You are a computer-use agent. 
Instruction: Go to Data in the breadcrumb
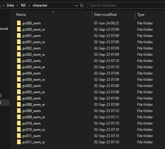coord(10,5)
